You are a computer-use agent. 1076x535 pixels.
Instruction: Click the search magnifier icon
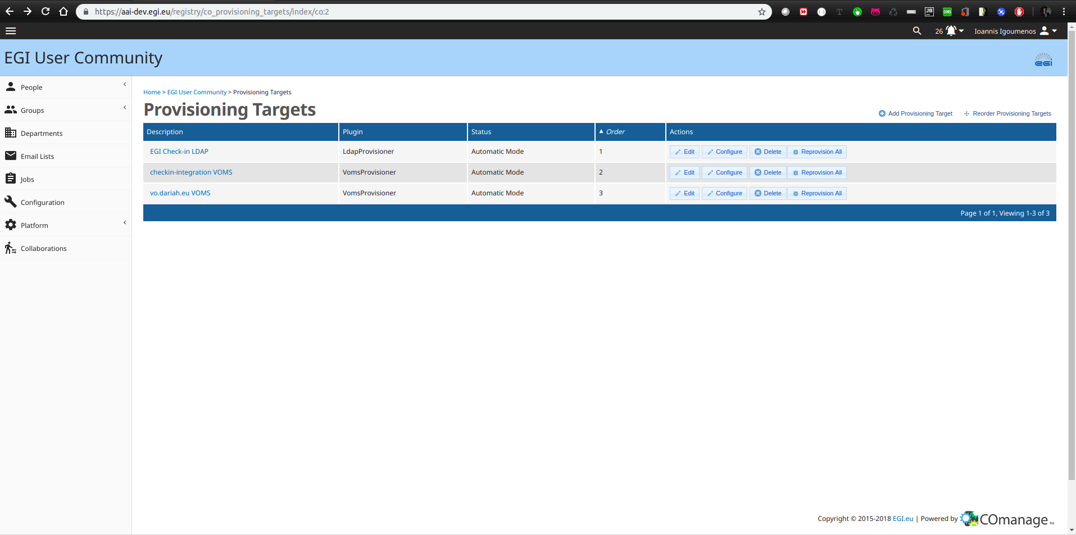[x=917, y=31]
